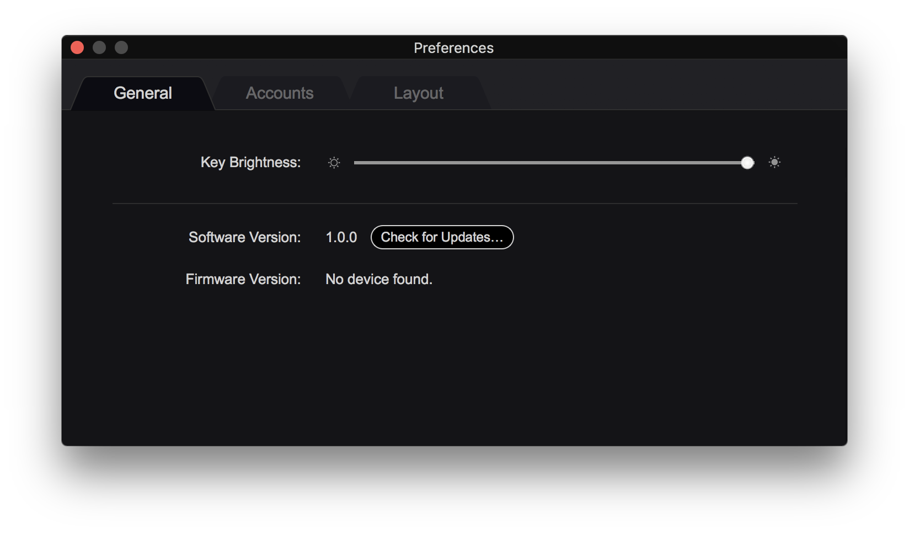Viewport: 909px width, 534px height.
Task: Click the horizontal divider below Key Brightness
Action: pos(454,204)
